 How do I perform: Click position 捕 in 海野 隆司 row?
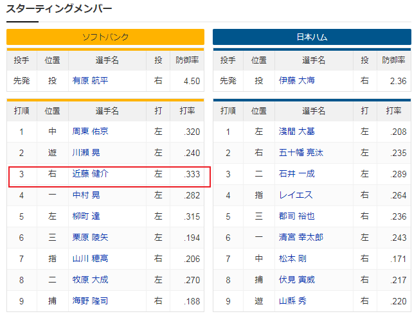click(x=52, y=301)
